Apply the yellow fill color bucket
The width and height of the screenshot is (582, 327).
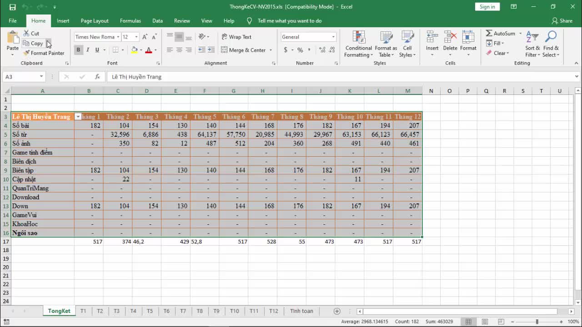(x=135, y=50)
